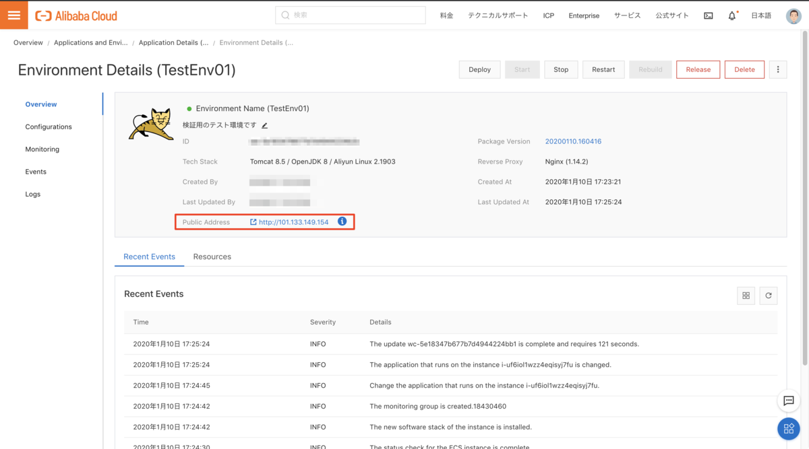The width and height of the screenshot is (809, 449).
Task: Go to Overview breadcrumb
Action: click(28, 42)
